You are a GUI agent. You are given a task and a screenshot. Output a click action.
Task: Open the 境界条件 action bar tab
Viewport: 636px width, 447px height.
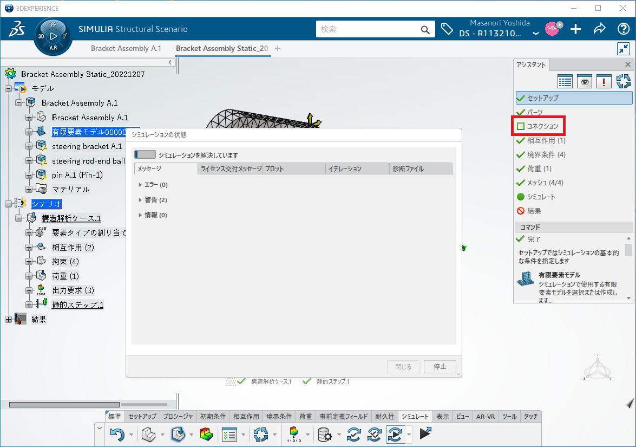[279, 417]
